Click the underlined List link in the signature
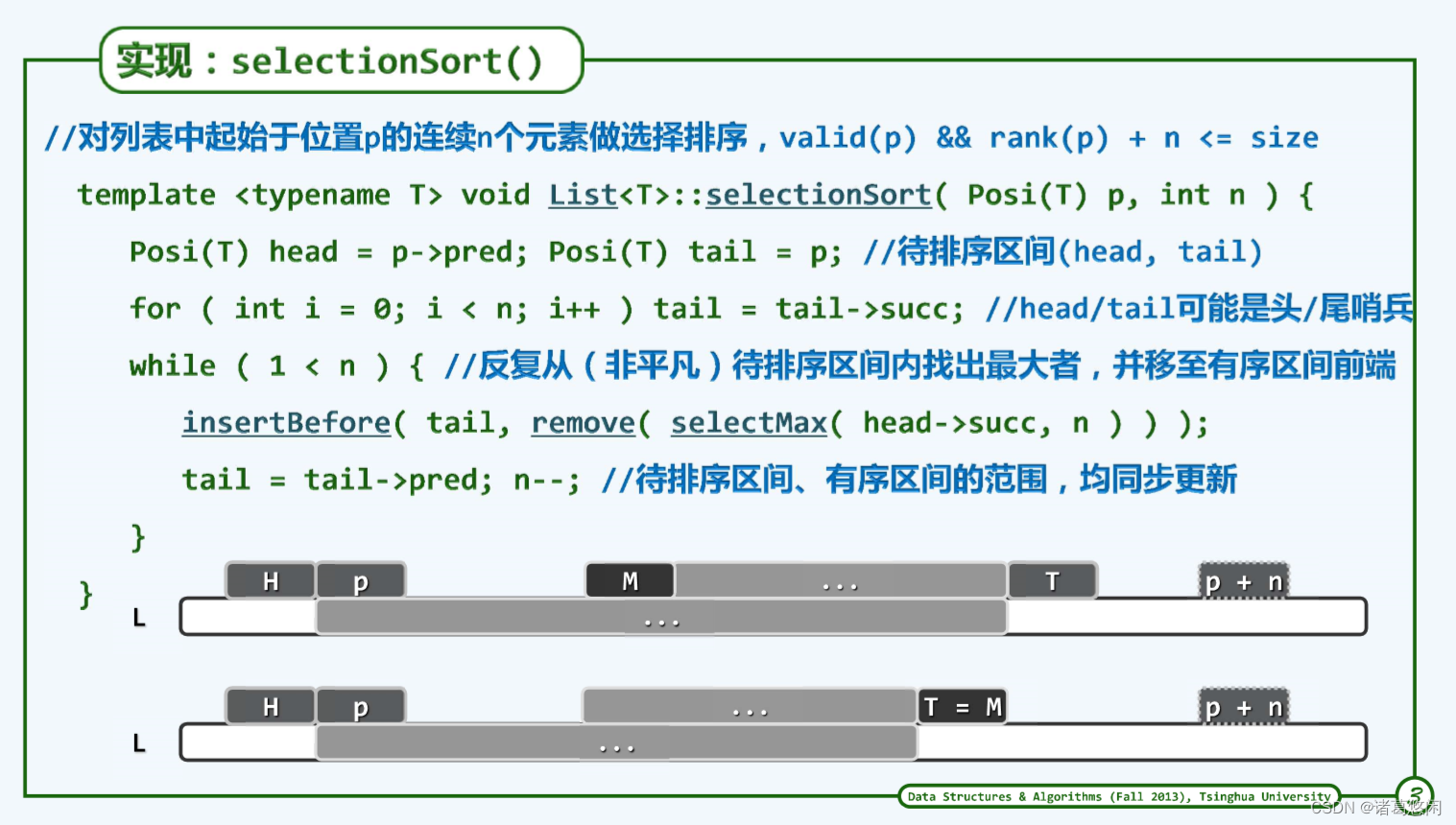 pyautogui.click(x=583, y=195)
